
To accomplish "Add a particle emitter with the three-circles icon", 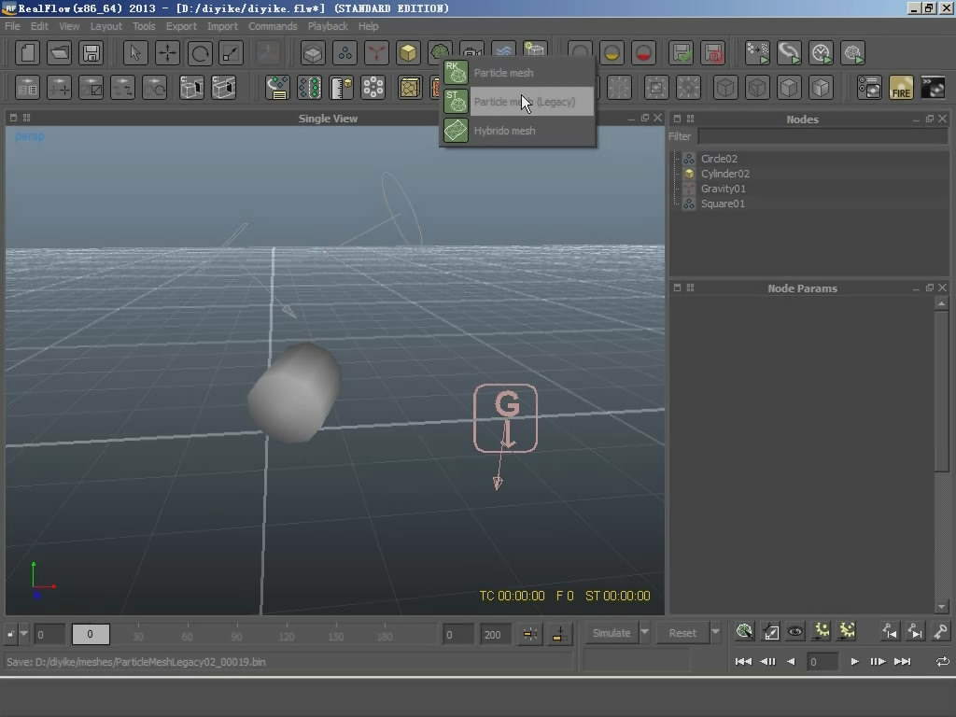I will pyautogui.click(x=344, y=53).
